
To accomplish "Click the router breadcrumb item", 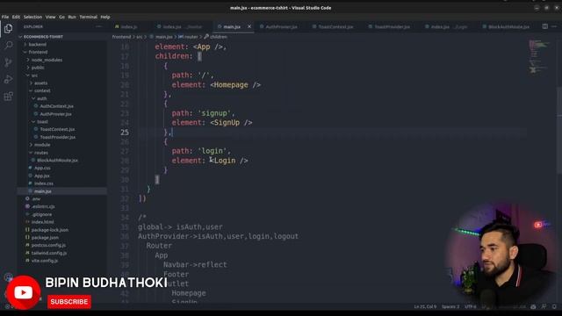I will click(188, 37).
